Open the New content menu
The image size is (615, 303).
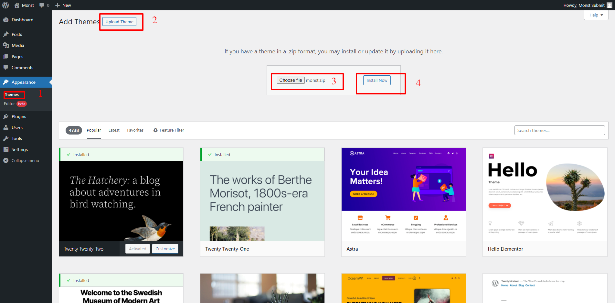coord(63,5)
